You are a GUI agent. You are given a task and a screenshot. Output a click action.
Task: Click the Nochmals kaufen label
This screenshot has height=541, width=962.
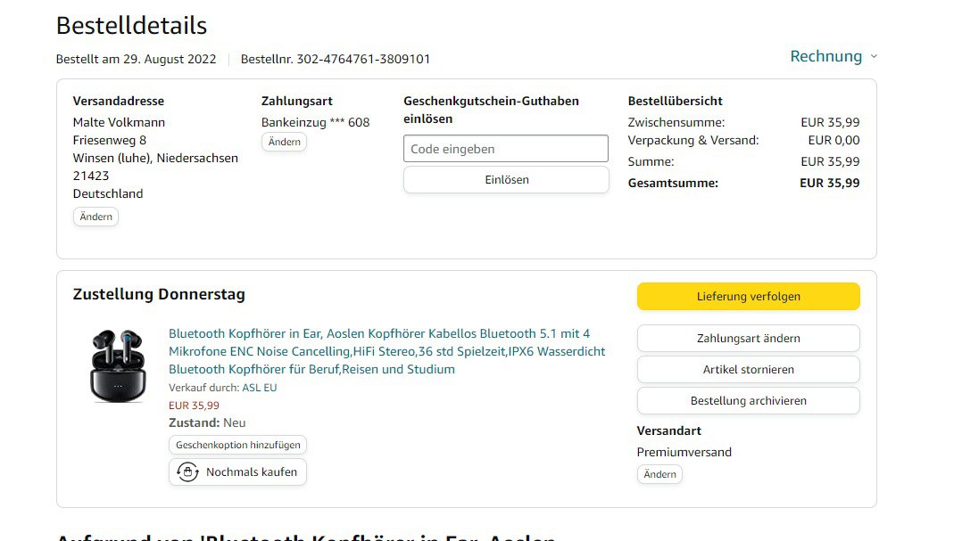tap(251, 471)
